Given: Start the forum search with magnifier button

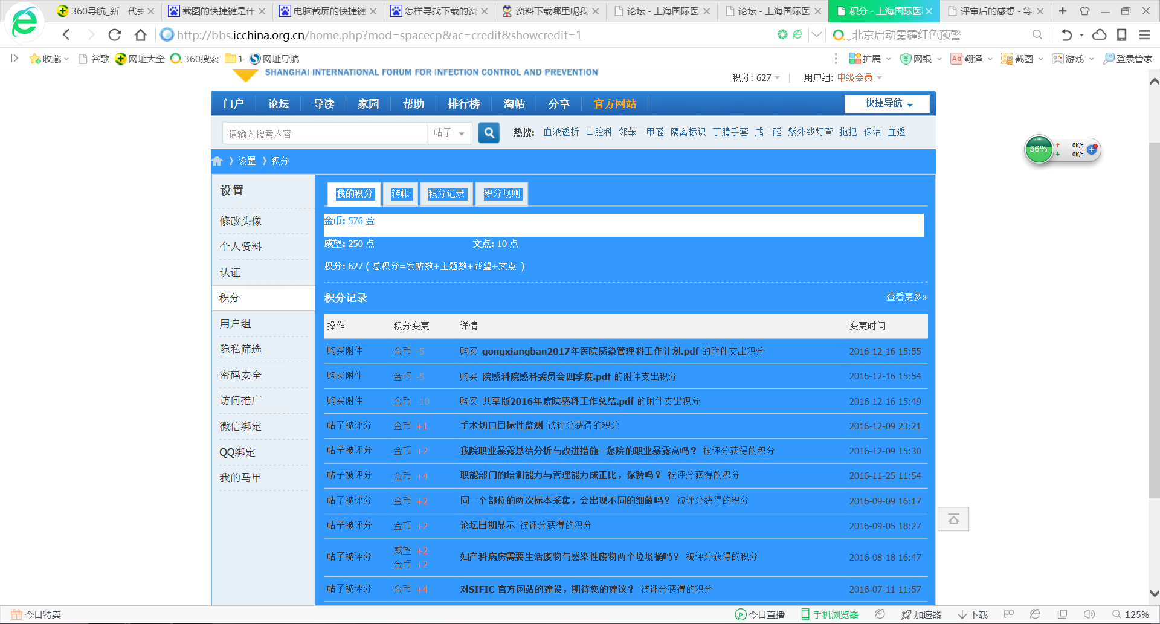Looking at the screenshot, I should coord(489,133).
